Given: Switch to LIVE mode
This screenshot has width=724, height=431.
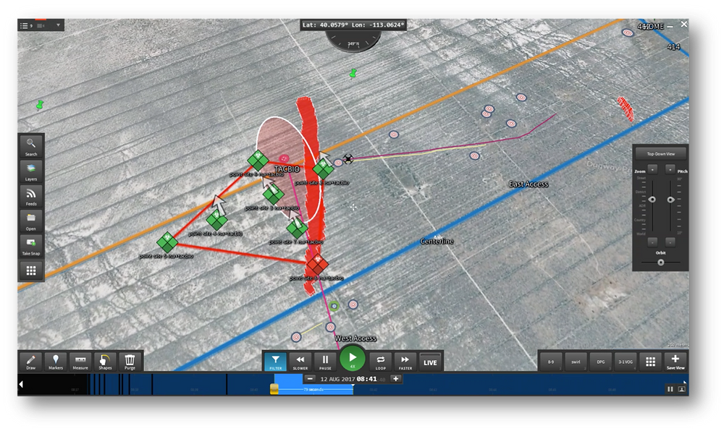Looking at the screenshot, I should coord(430,362).
